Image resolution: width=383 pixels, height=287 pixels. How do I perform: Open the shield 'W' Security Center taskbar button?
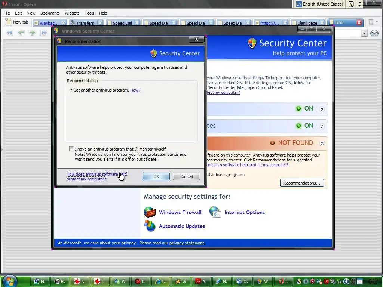(x=263, y=281)
